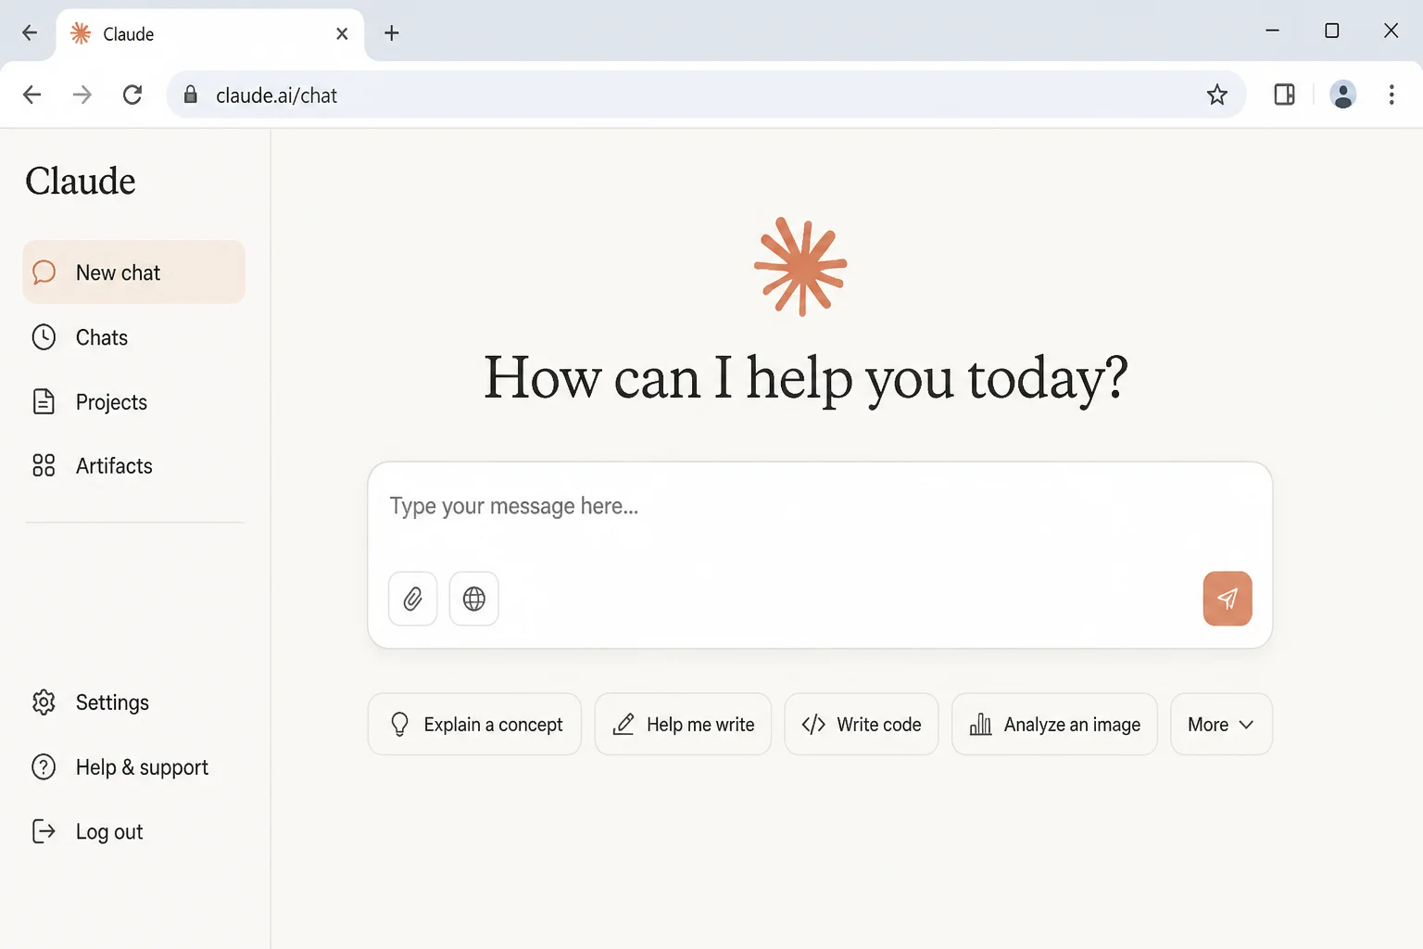Click the padlock site info icon
1423x949 pixels.
coord(191,95)
